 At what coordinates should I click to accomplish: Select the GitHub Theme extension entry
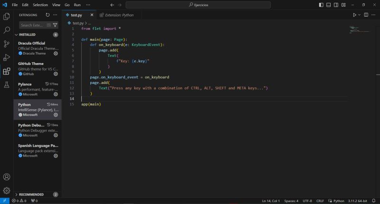tap(38, 69)
